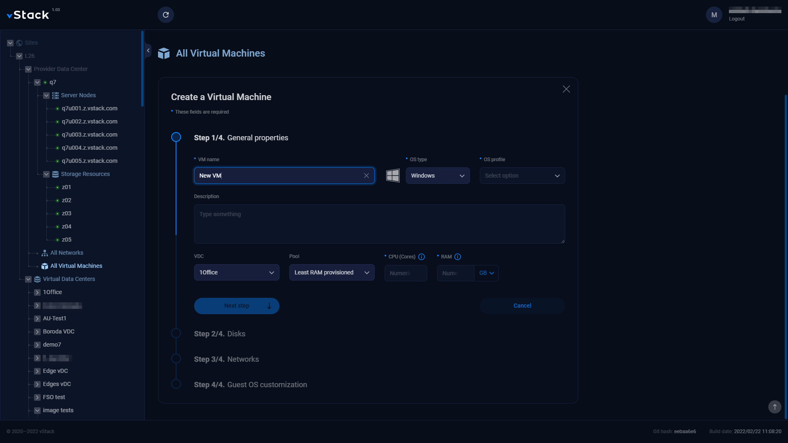Image resolution: width=788 pixels, height=443 pixels.
Task: Click the Logout link
Action: coord(736,19)
